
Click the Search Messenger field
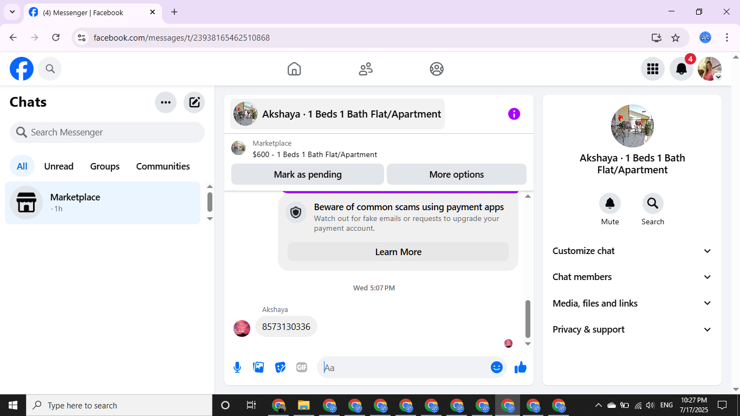pos(107,132)
